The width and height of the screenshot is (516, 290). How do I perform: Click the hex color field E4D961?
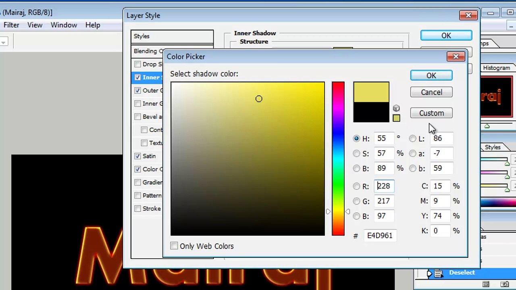pos(380,236)
